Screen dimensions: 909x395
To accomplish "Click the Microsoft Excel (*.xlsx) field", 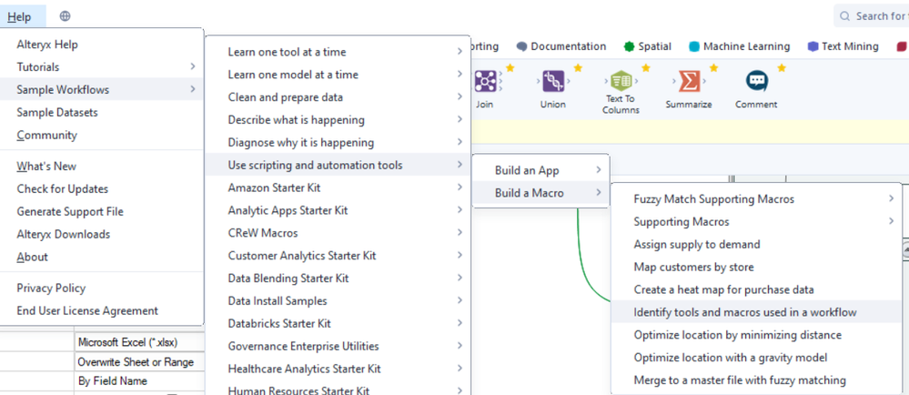I will 139,342.
